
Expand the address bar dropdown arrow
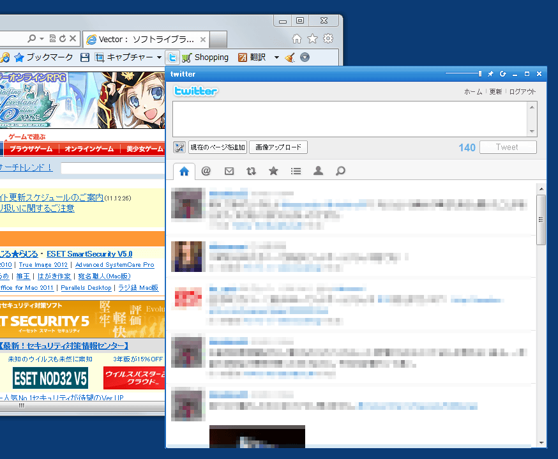(41, 38)
